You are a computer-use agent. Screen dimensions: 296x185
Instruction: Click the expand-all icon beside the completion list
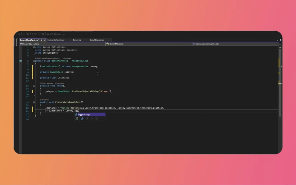click(77, 118)
